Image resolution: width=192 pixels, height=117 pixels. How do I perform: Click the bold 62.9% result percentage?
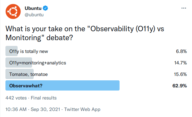179,86
